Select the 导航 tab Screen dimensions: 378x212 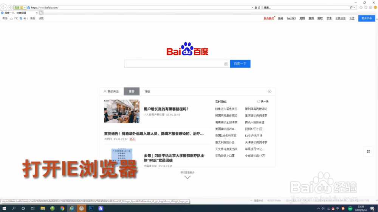(x=147, y=91)
